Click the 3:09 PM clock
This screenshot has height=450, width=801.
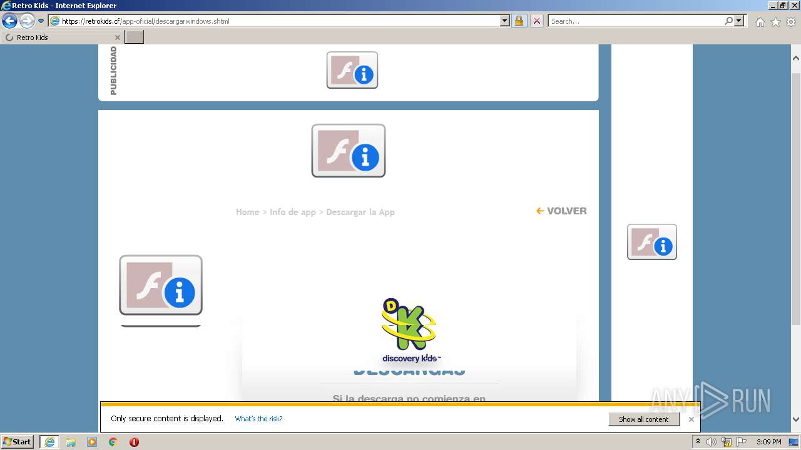(768, 442)
